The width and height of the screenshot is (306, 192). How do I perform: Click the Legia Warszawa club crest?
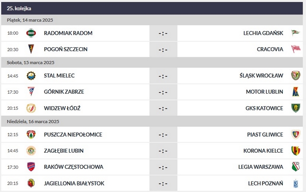[x=296, y=167]
